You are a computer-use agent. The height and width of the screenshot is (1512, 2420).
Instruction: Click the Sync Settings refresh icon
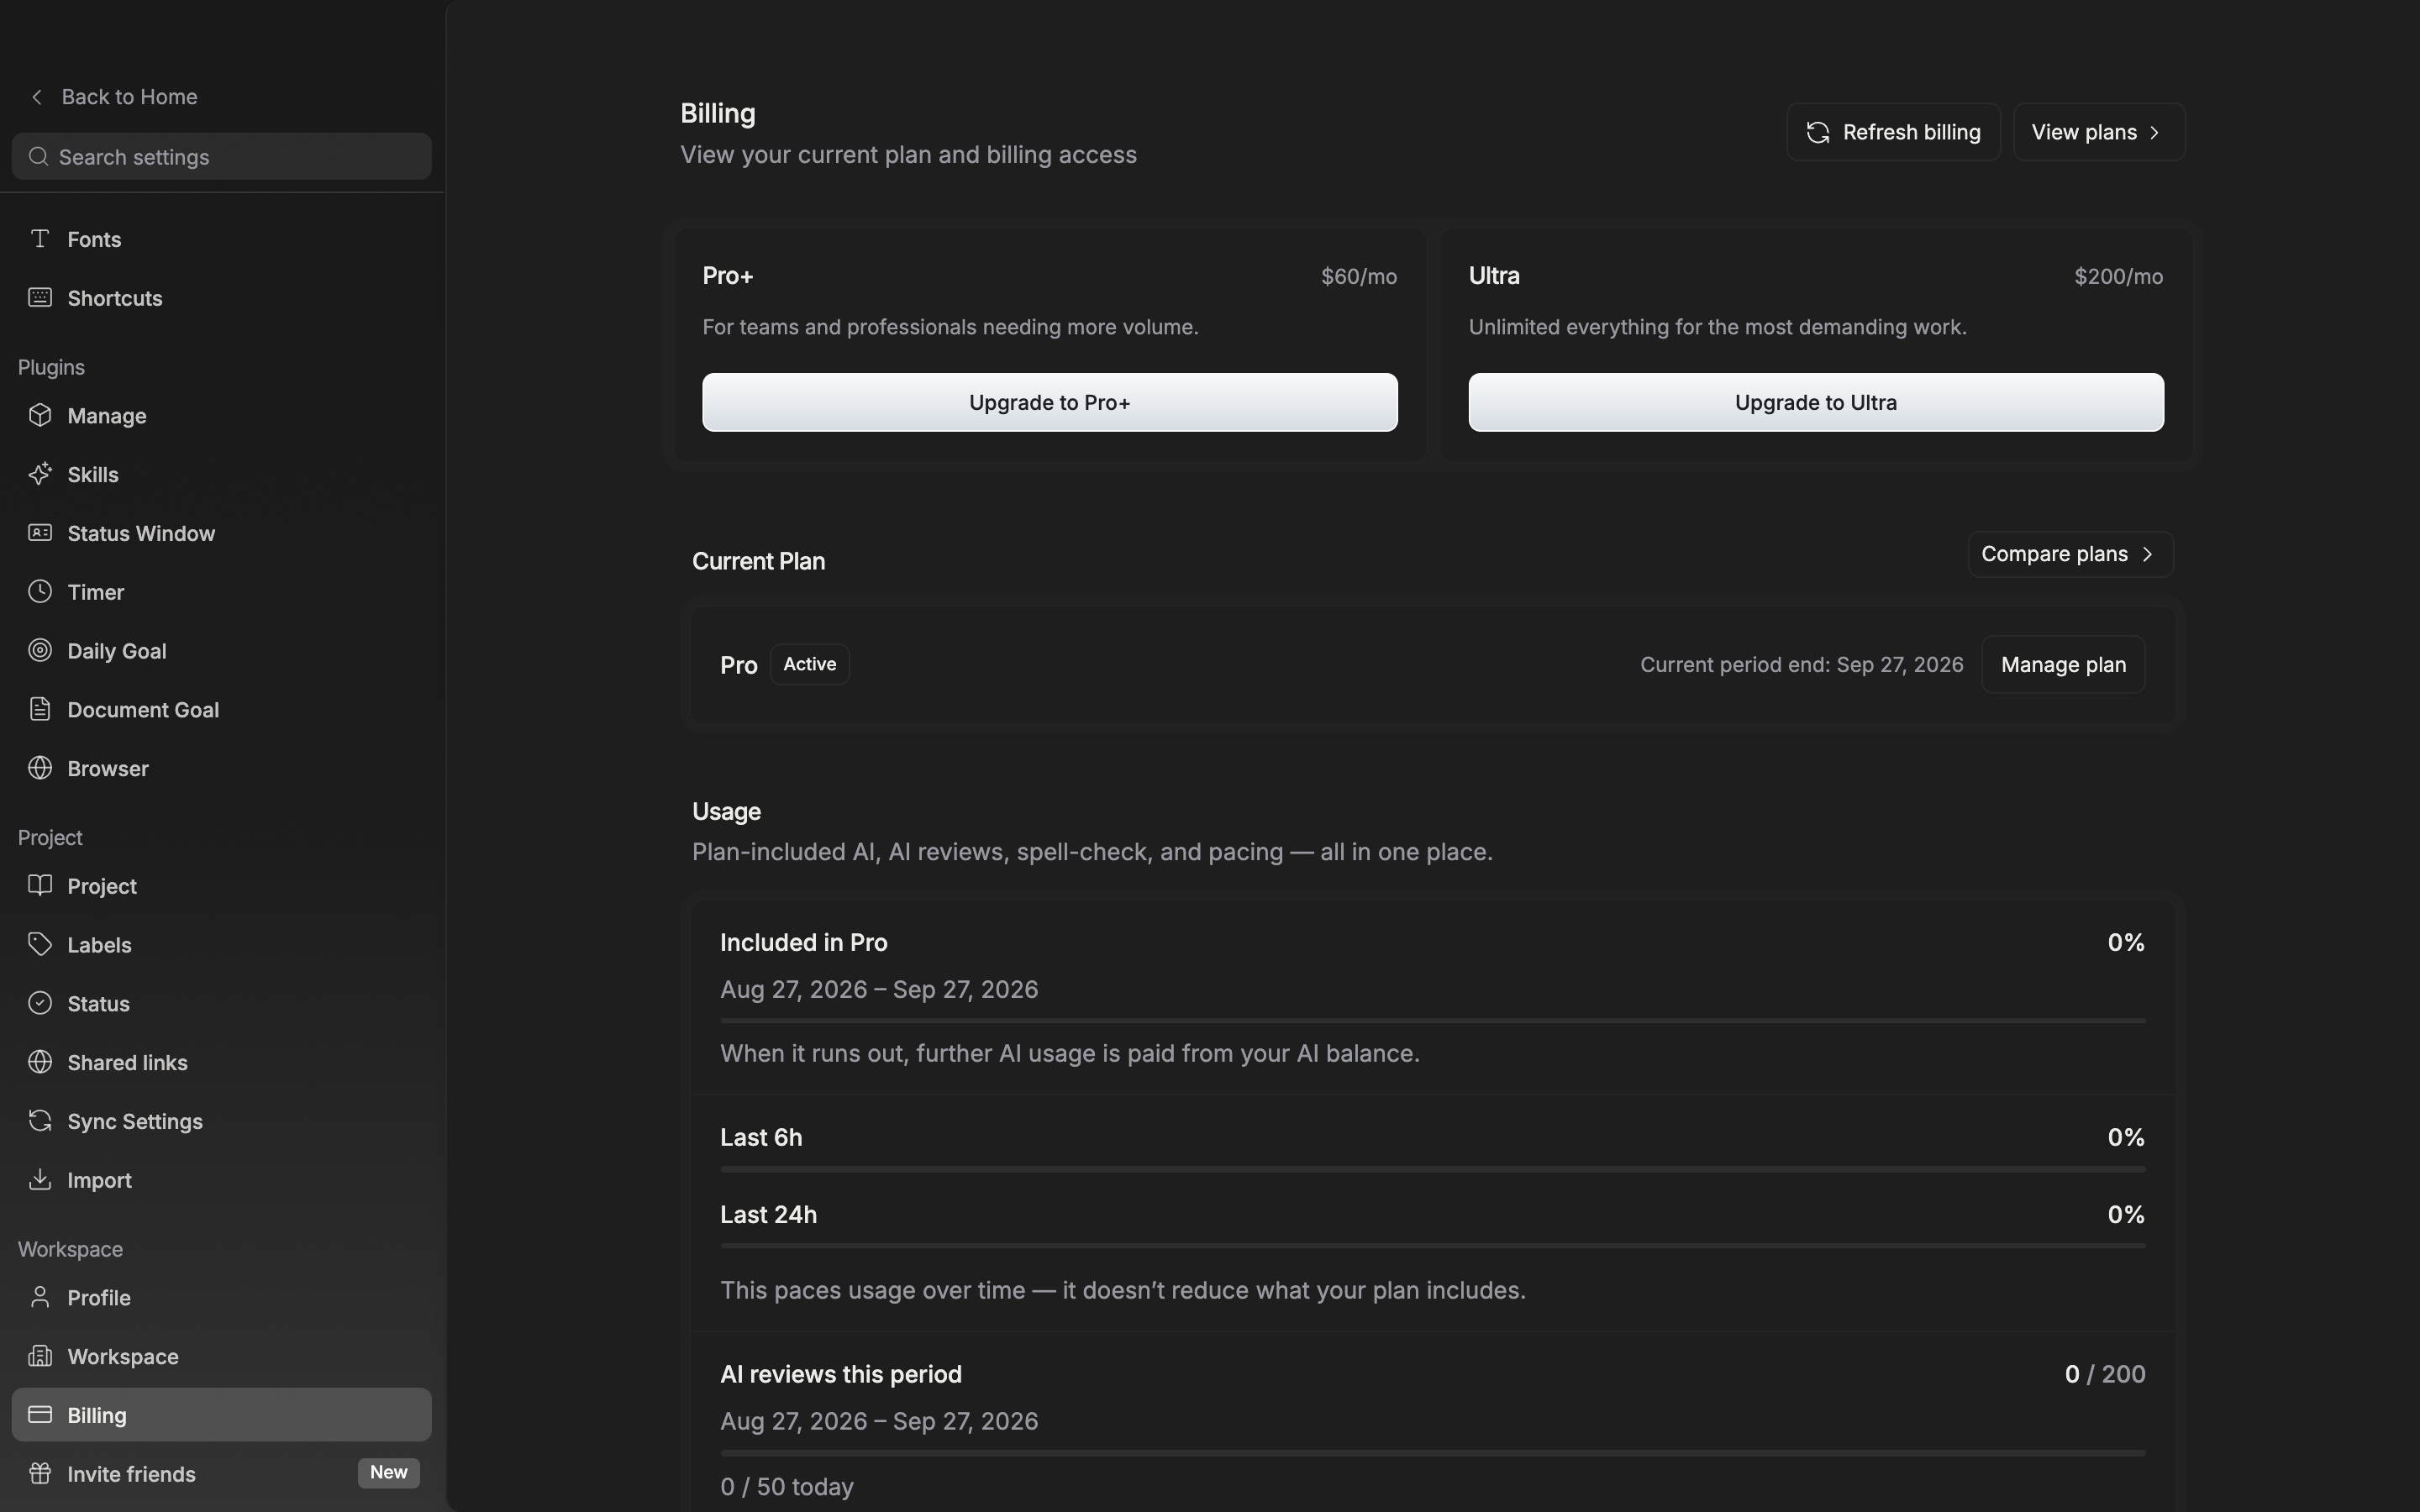coord(40,1121)
